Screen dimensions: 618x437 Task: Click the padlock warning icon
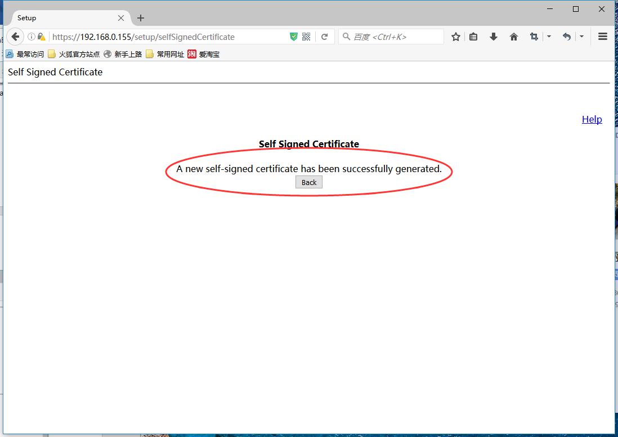42,37
